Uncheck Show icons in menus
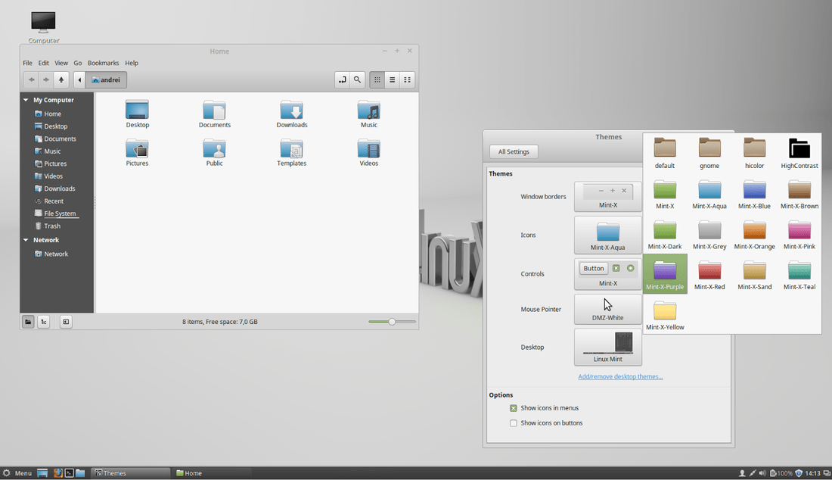This screenshot has height=480, width=832. coord(513,407)
